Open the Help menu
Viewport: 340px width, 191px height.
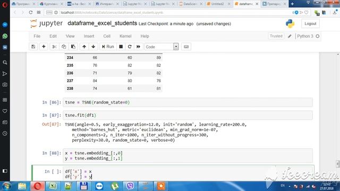[144, 36]
